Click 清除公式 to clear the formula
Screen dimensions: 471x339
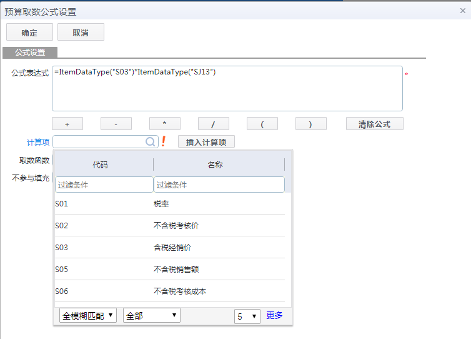click(374, 124)
